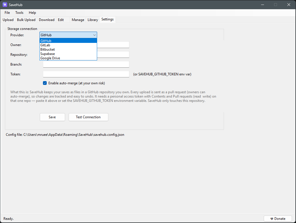The width and height of the screenshot is (296, 223).
Task: Click into the Token text field
Action: pos(86,74)
